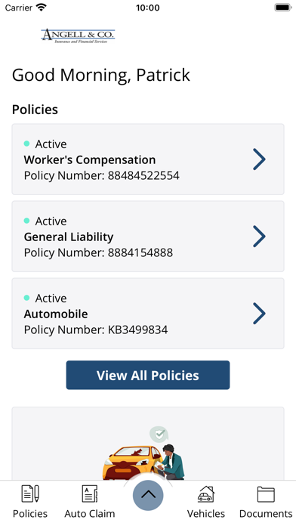This screenshot has height=526, width=296.
Task: Tap the General Liability policy title
Action: coord(69,237)
